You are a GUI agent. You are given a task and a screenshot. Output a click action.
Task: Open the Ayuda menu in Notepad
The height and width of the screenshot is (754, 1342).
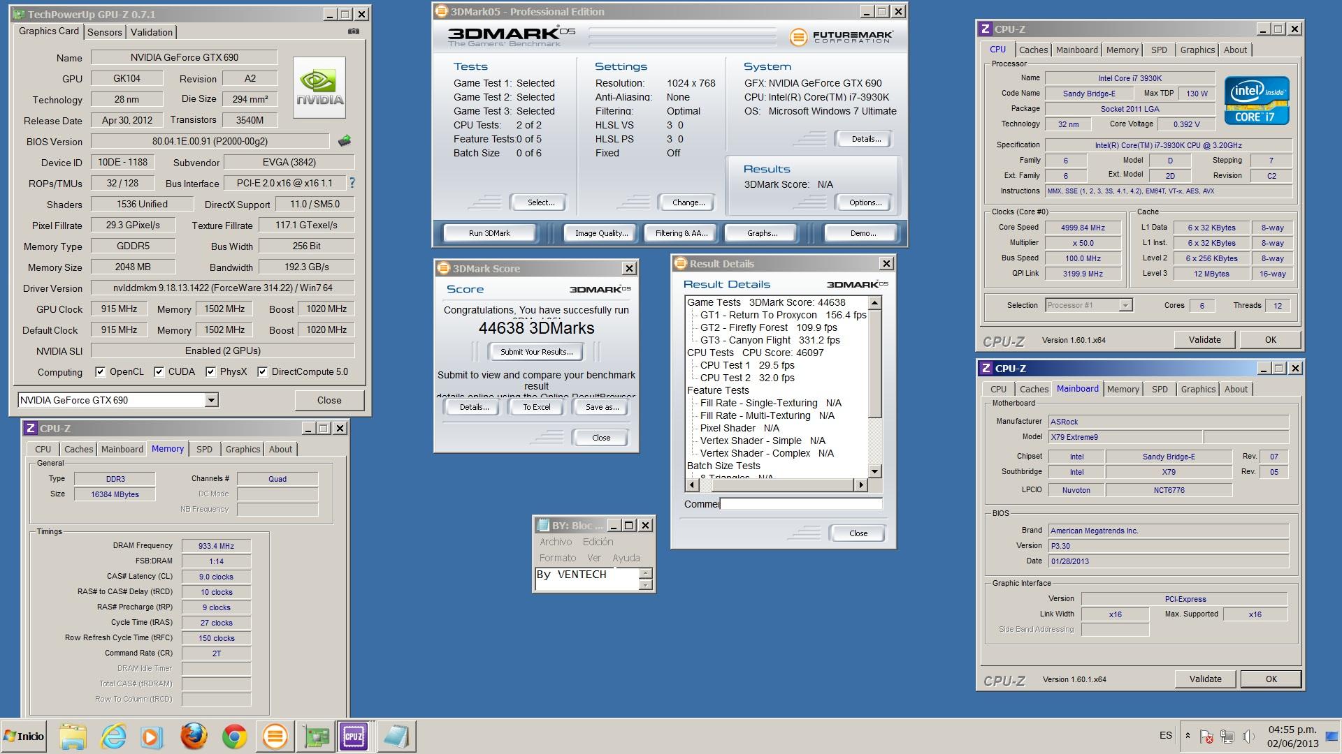(626, 558)
